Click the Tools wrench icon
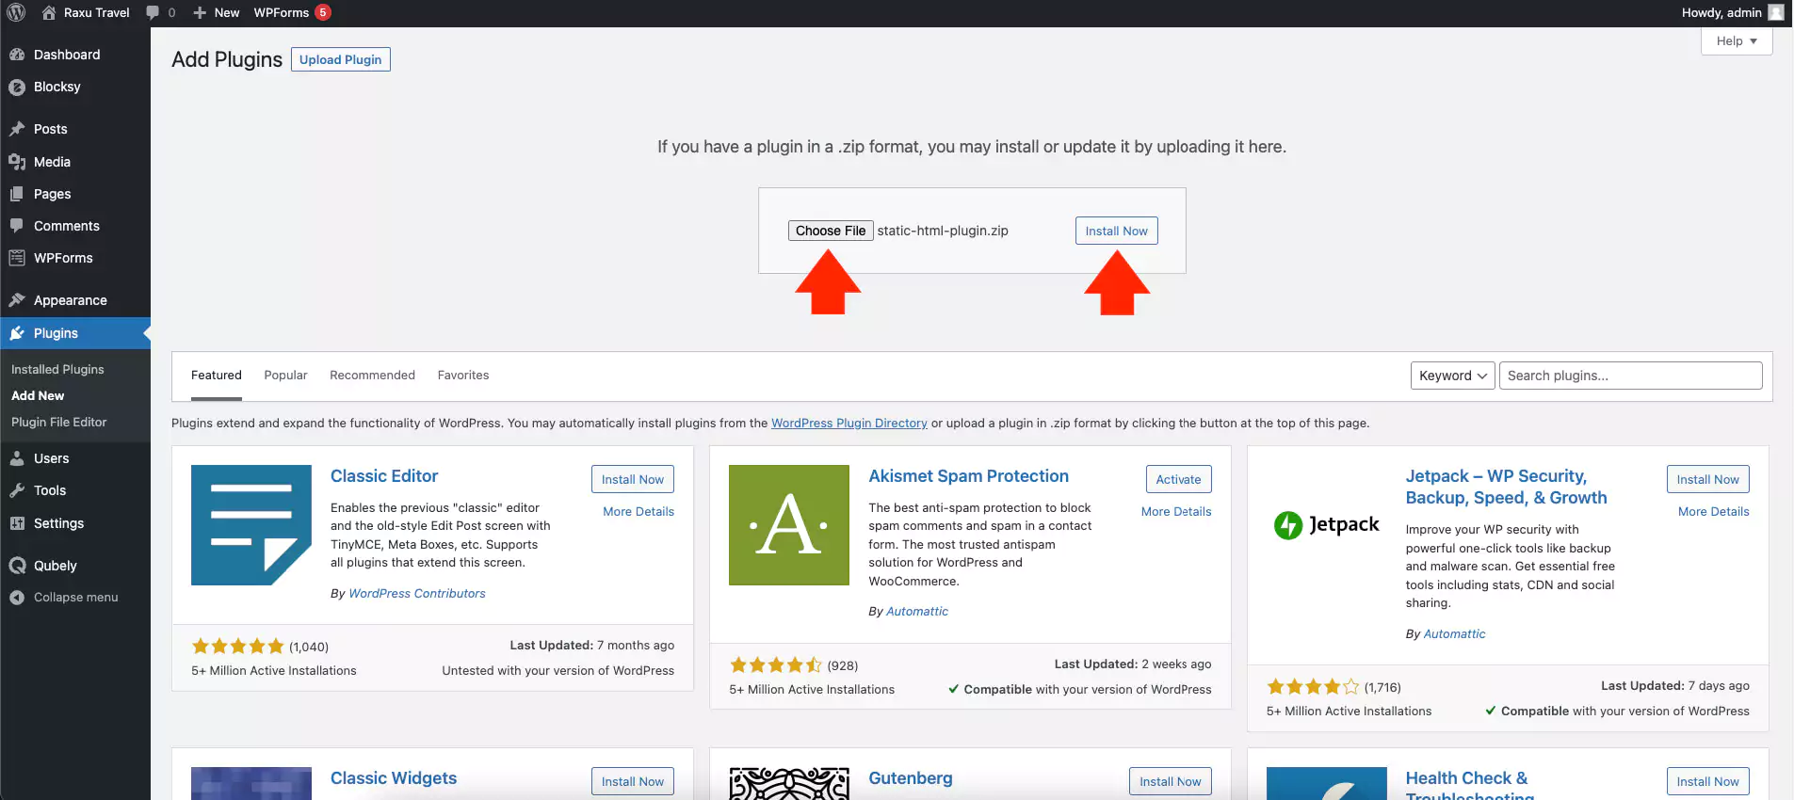1794x800 pixels. [x=17, y=490]
